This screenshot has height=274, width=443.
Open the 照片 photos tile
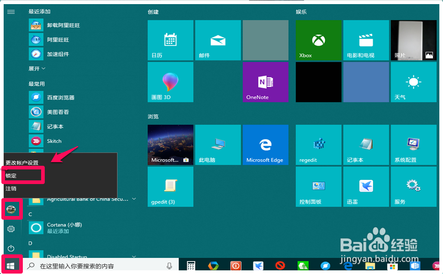(414, 40)
